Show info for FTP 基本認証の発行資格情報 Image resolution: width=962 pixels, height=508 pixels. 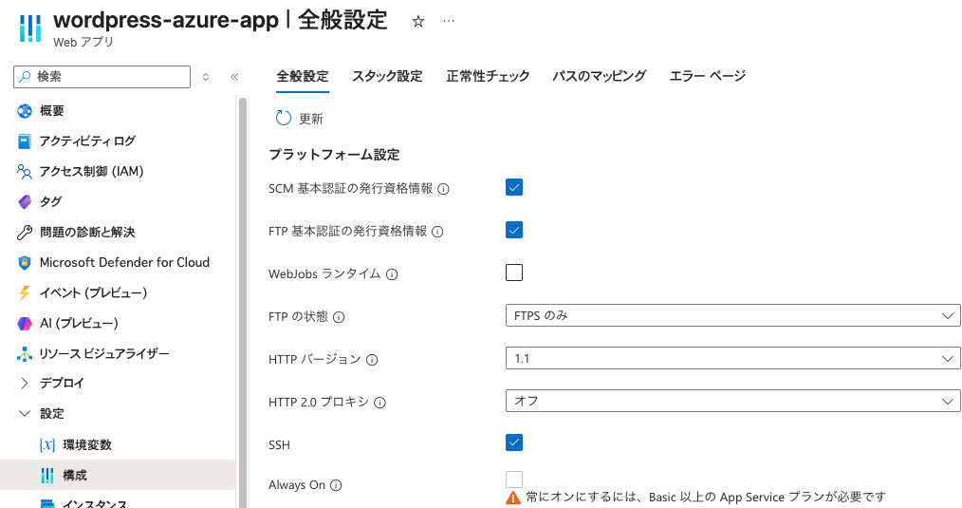pos(437,232)
